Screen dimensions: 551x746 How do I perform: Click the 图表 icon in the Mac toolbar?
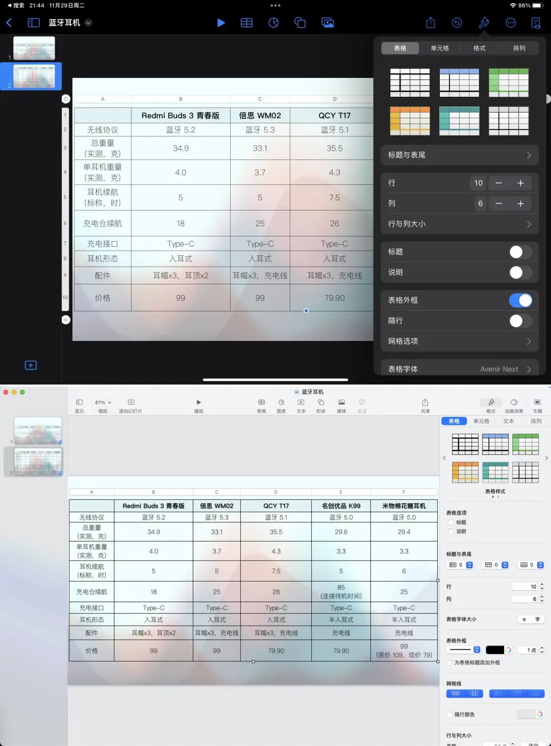(281, 404)
